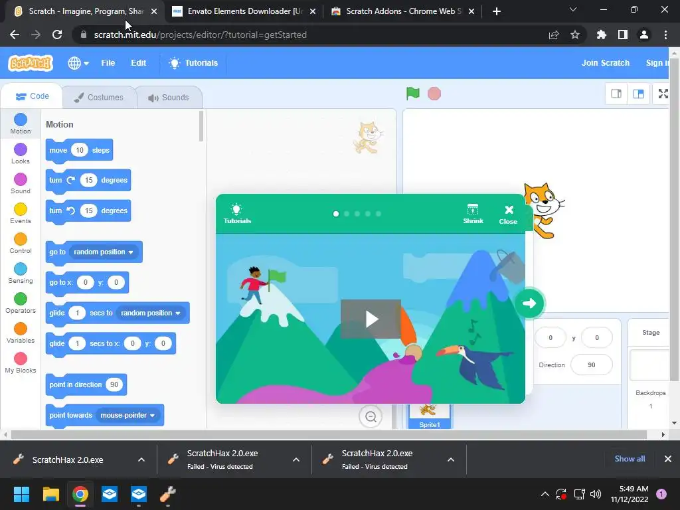The height and width of the screenshot is (510, 680).
Task: Switch to small stage layout
Action: [616, 94]
